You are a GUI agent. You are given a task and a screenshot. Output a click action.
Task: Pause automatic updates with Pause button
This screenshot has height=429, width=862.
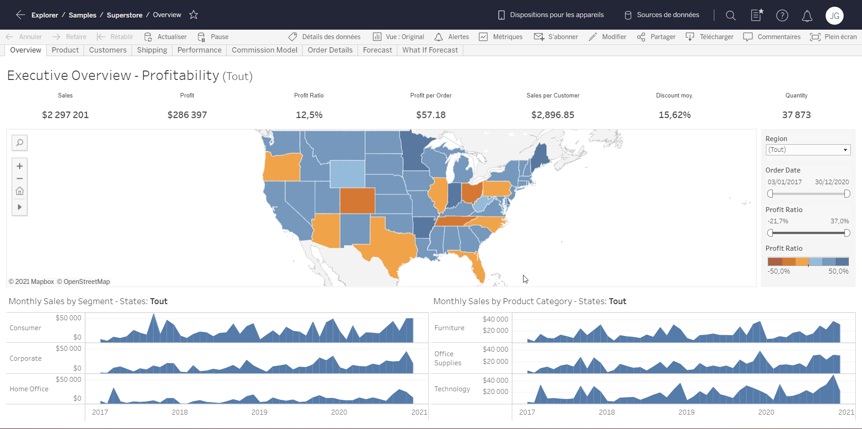coord(213,37)
